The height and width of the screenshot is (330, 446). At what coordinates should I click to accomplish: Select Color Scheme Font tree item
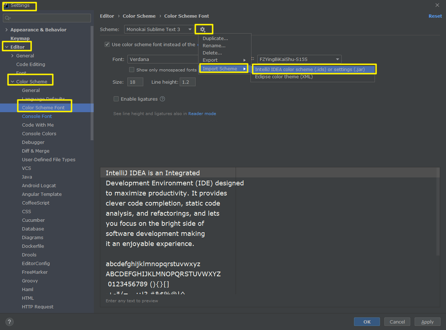pos(43,107)
